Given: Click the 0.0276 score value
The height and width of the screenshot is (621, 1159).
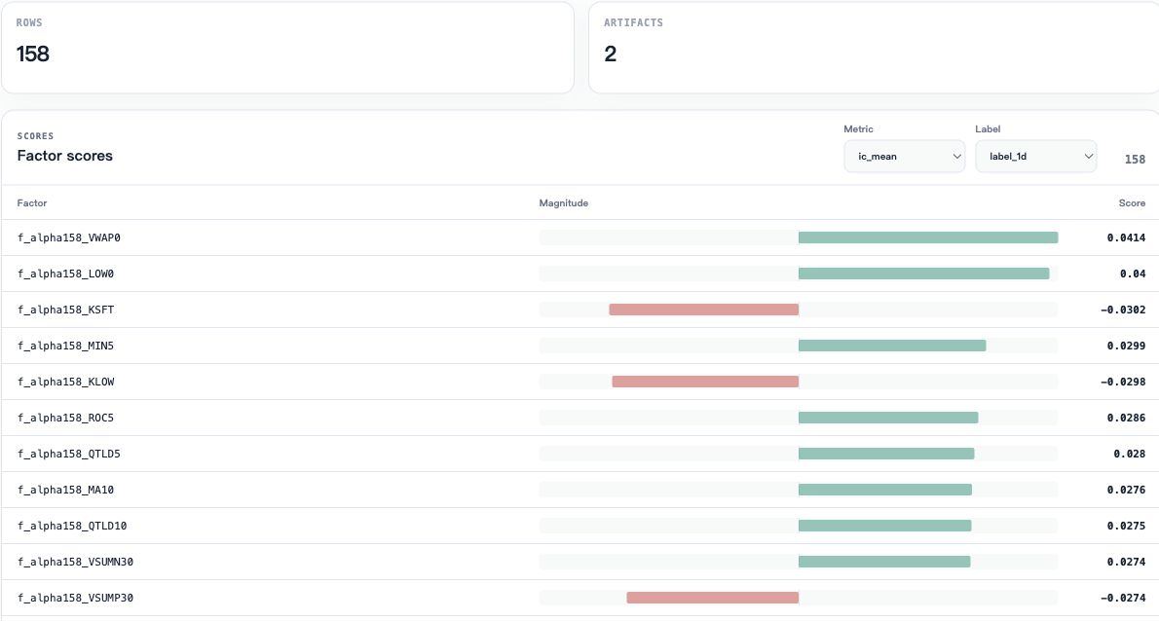Looking at the screenshot, I should coord(1126,490).
